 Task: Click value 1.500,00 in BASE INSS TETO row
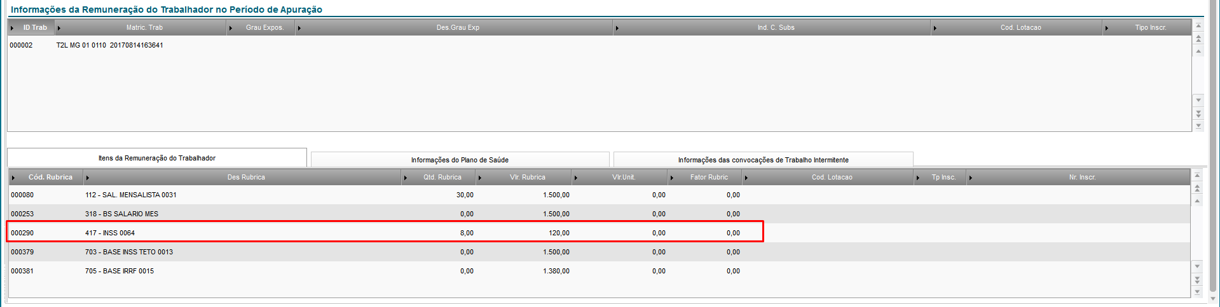[556, 252]
